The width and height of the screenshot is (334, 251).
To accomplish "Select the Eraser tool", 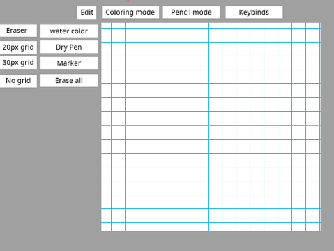I will pyautogui.click(x=18, y=31).
